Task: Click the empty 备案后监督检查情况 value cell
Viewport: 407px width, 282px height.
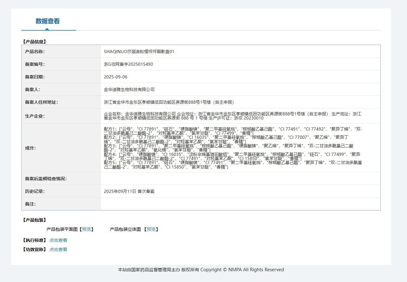Action: point(240,179)
